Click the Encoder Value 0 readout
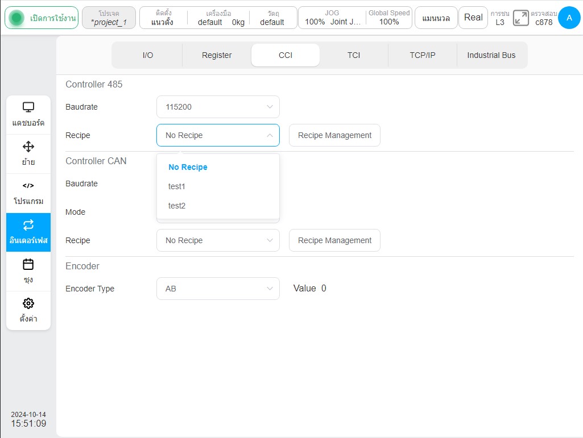This screenshot has width=583, height=438. pyautogui.click(x=310, y=288)
